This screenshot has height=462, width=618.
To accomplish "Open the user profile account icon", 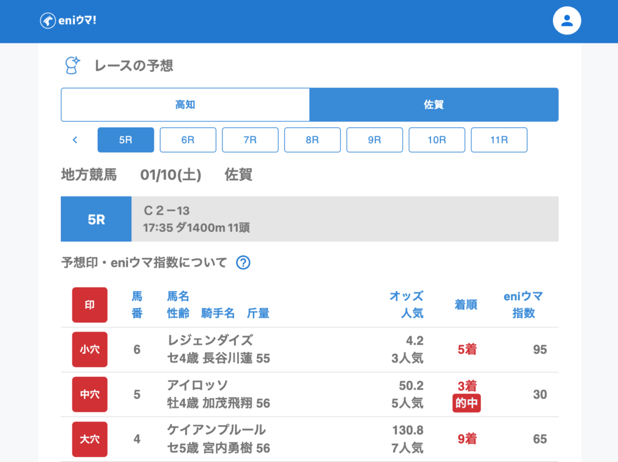I will 567,21.
